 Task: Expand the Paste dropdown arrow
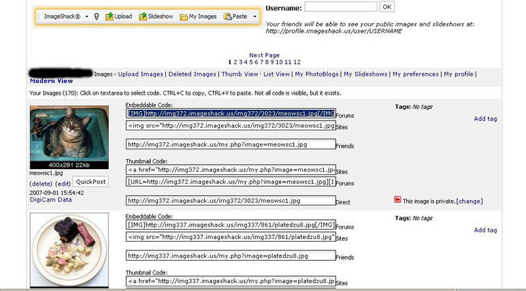tap(254, 16)
